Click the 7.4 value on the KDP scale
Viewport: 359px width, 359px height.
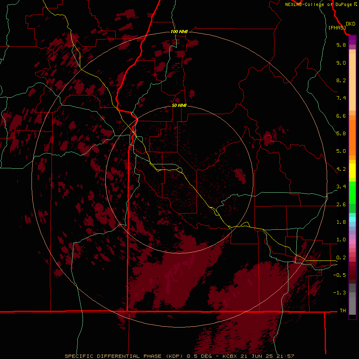tap(341, 98)
